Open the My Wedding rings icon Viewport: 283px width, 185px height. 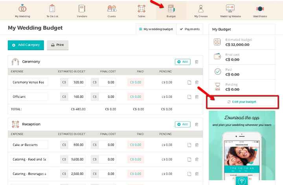(x=22, y=8)
